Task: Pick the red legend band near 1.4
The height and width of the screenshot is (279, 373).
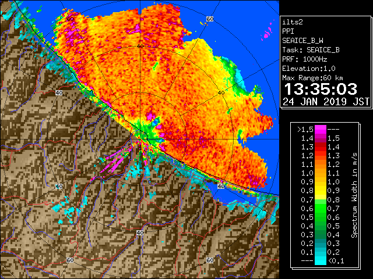Action: (321, 147)
